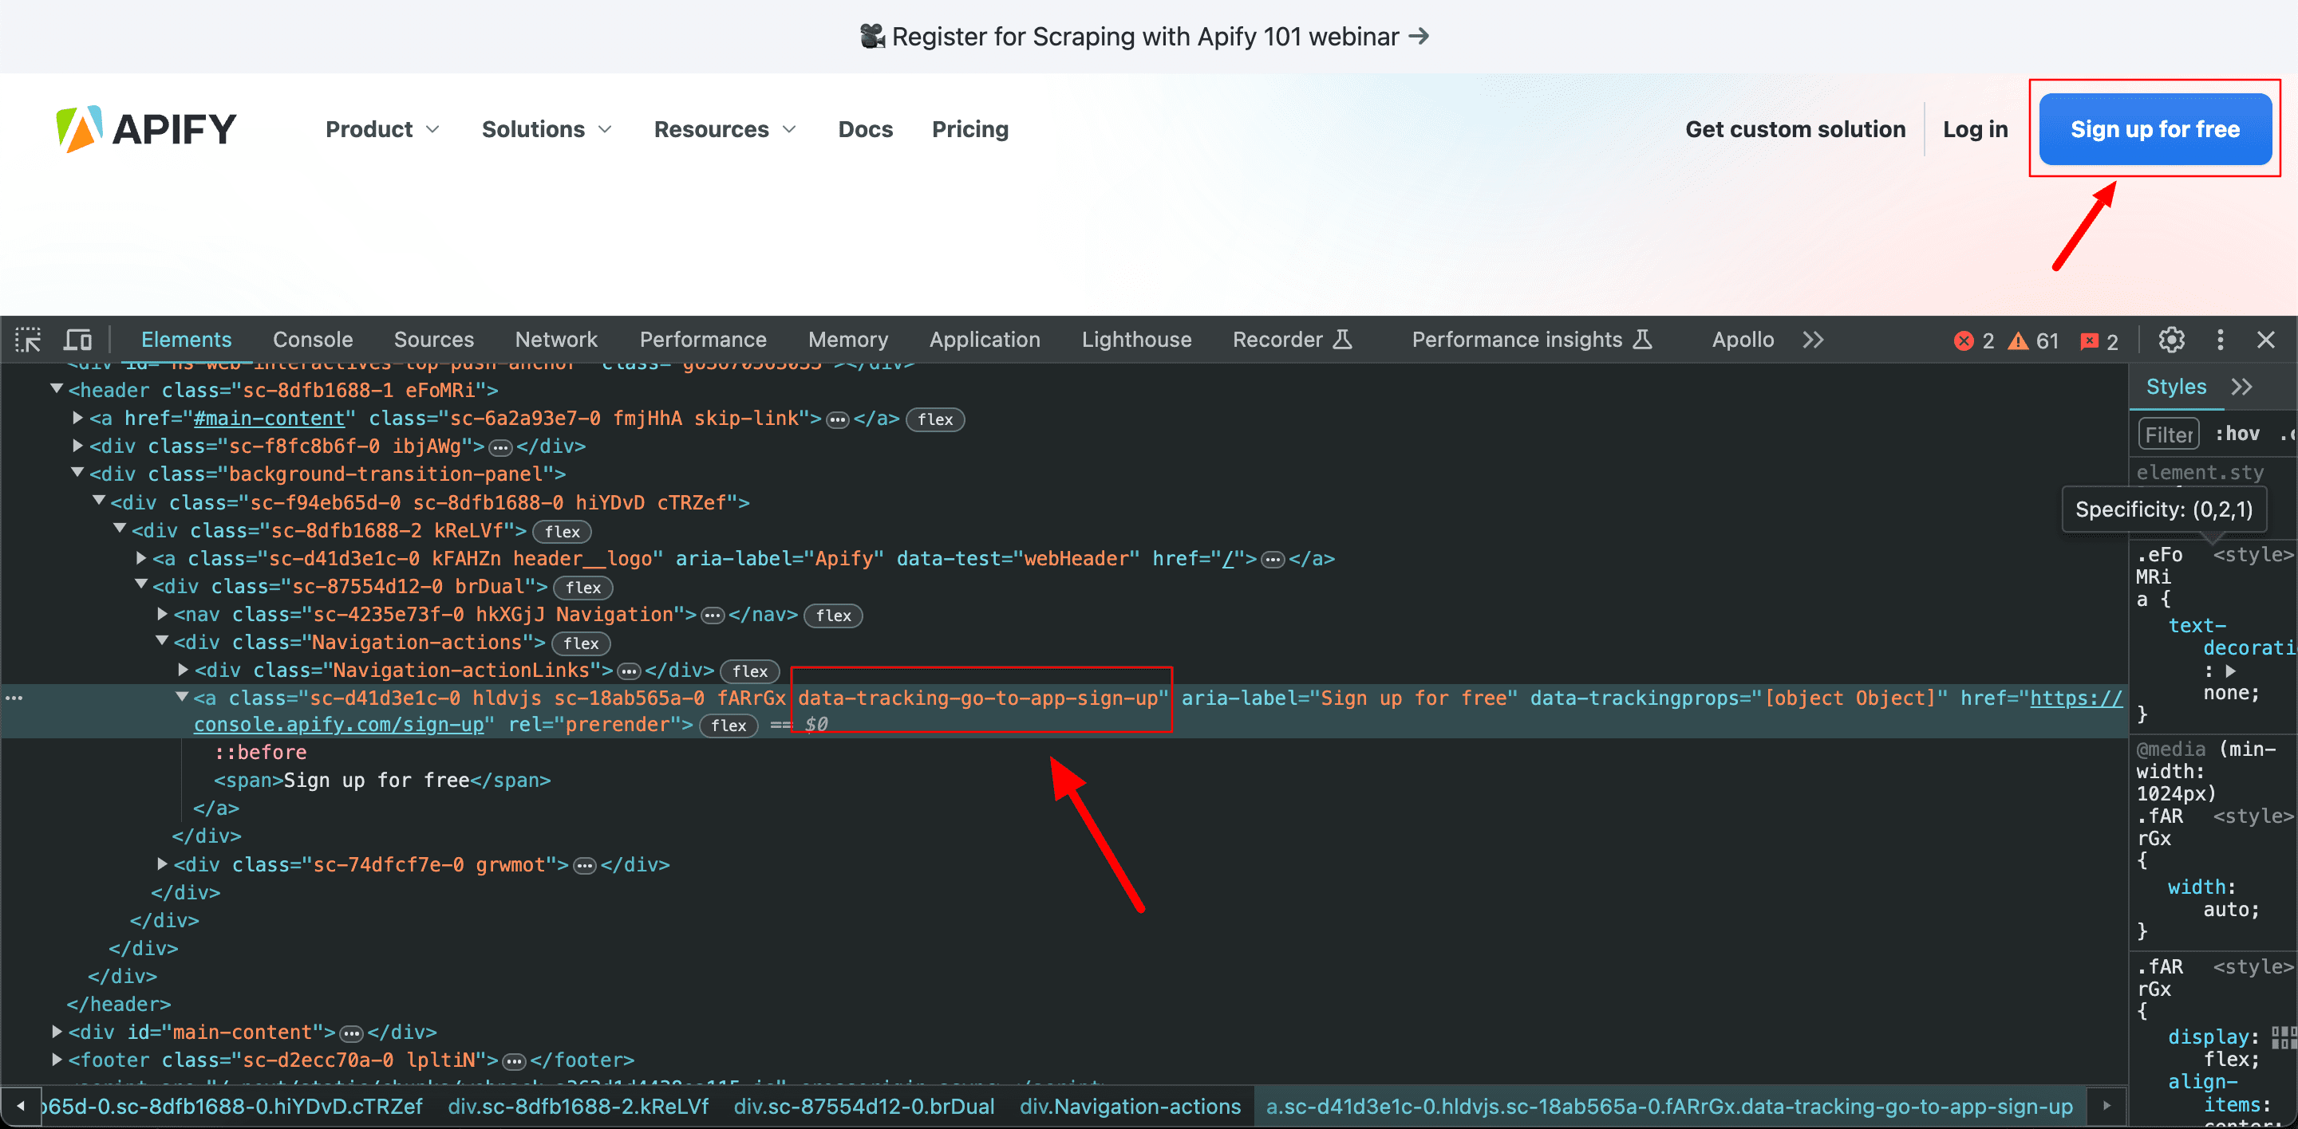Open the Scraping with Apify 101 webinar link
Image resolution: width=2298 pixels, height=1129 pixels.
coord(1143,37)
